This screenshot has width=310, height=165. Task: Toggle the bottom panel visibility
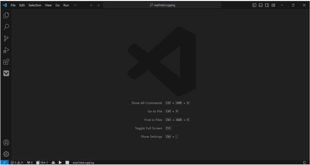pyautogui.click(x=261, y=5)
